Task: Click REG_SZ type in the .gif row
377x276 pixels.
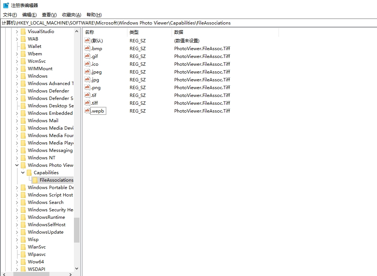Action: tap(137, 56)
